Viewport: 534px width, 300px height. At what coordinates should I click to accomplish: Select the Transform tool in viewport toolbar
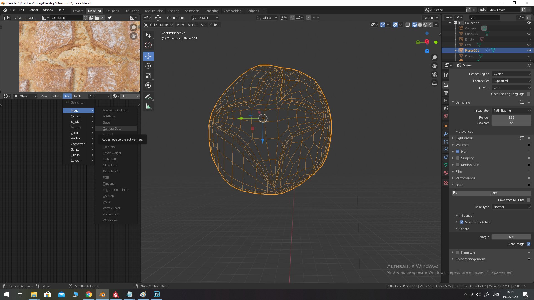148,85
